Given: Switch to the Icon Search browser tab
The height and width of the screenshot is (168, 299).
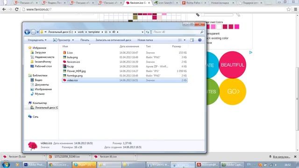Looking at the screenshot, I should point(166,3).
